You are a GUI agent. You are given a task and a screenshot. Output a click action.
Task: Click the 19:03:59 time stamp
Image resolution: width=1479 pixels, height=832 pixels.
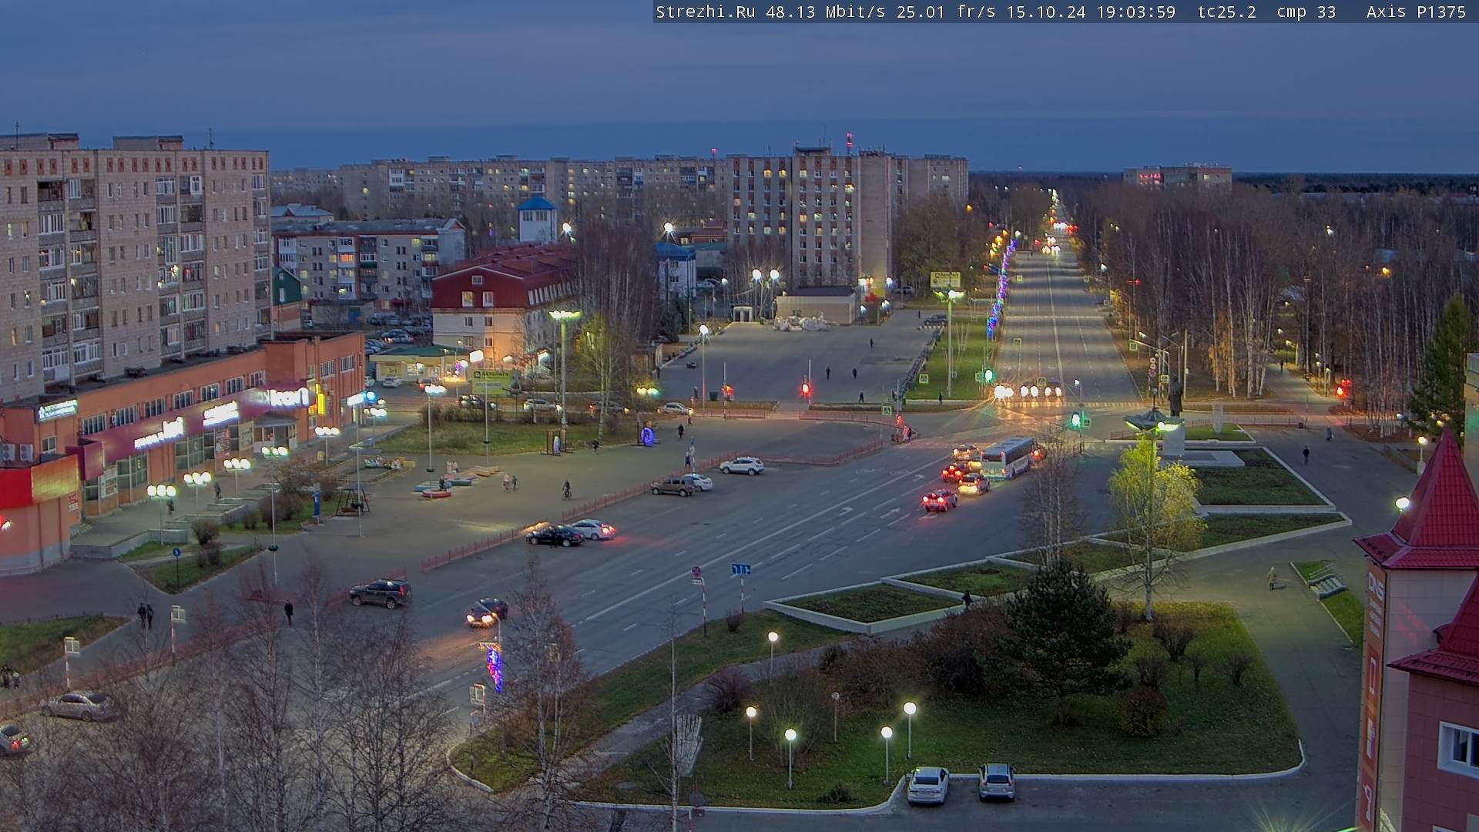coord(1135,12)
